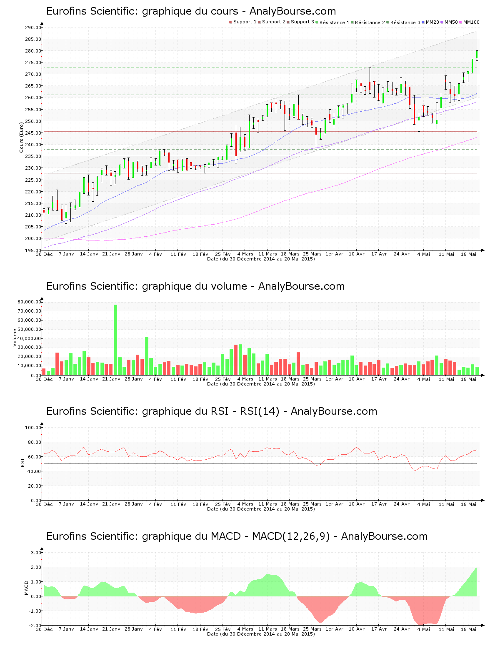Click the 275.00 price axis value
The height and width of the screenshot is (646, 500).
pos(33,63)
